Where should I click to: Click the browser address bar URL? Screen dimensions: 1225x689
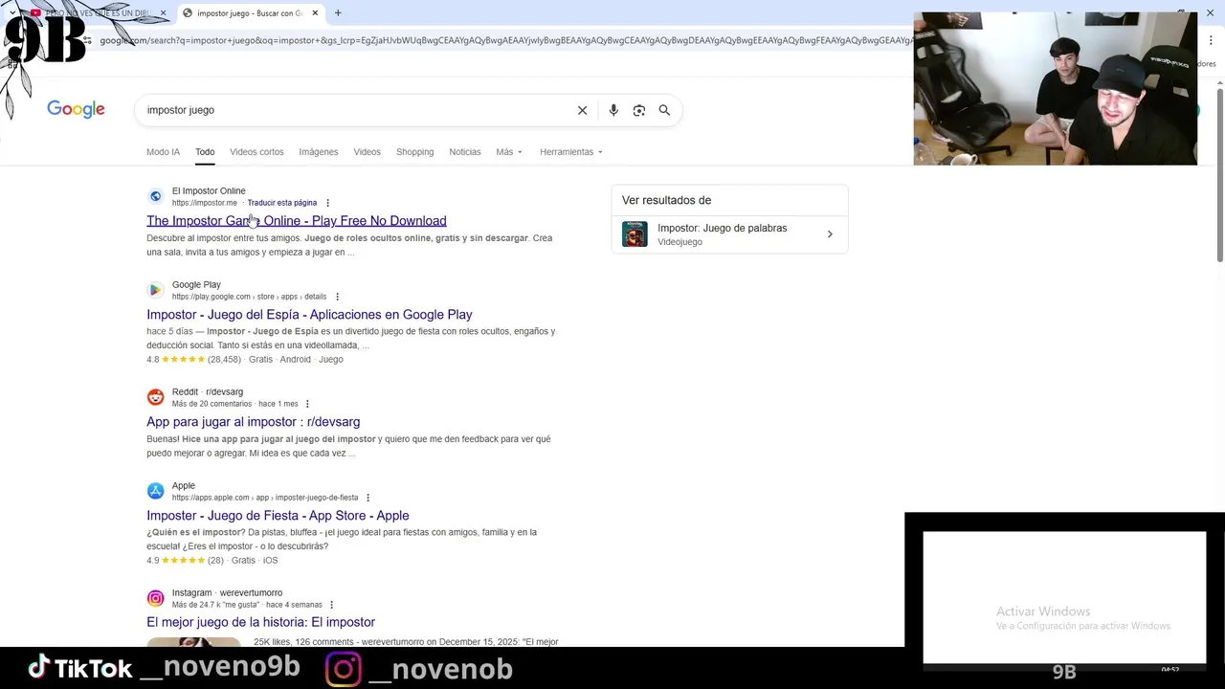click(505, 40)
